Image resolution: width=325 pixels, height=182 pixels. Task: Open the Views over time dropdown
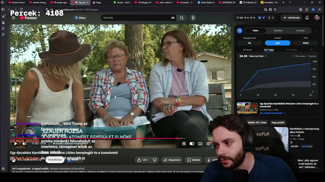click(257, 56)
